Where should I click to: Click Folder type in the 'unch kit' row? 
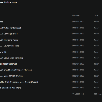tap(96, 52)
